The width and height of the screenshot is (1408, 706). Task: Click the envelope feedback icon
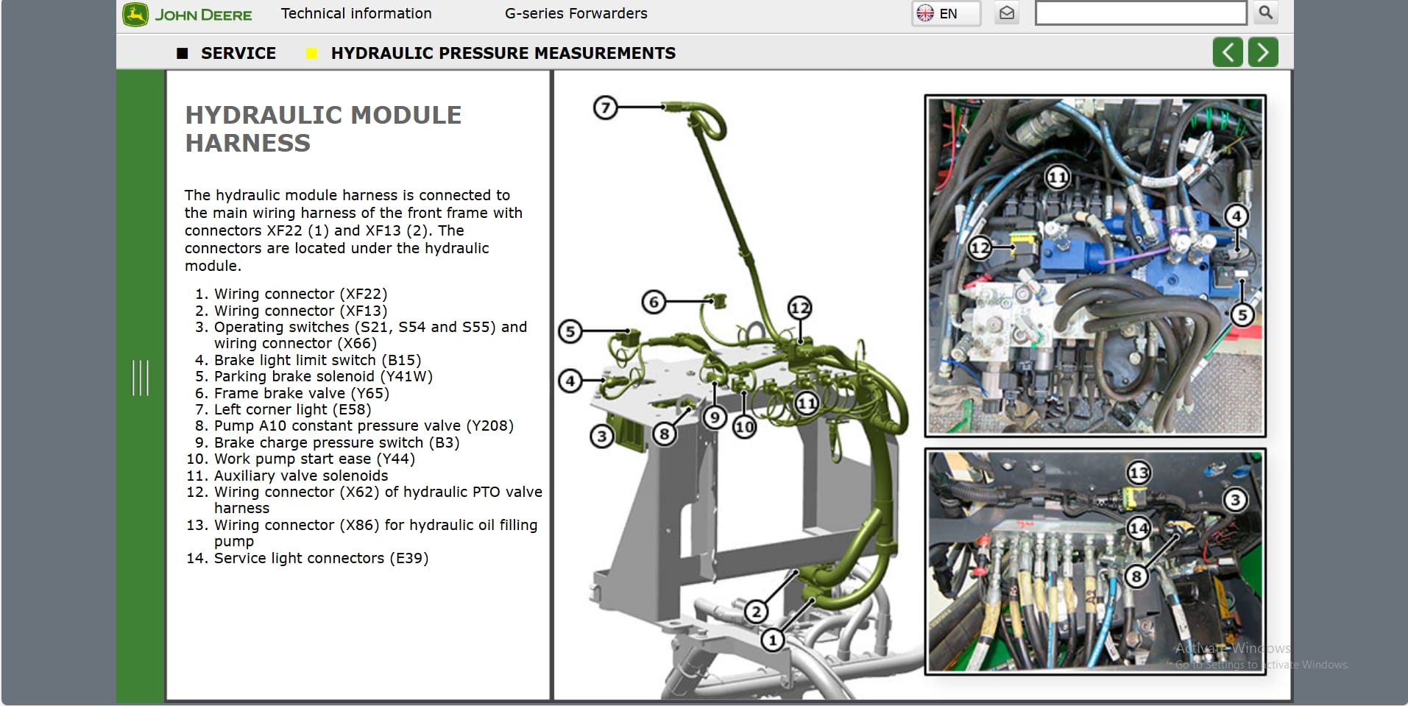(x=1007, y=13)
